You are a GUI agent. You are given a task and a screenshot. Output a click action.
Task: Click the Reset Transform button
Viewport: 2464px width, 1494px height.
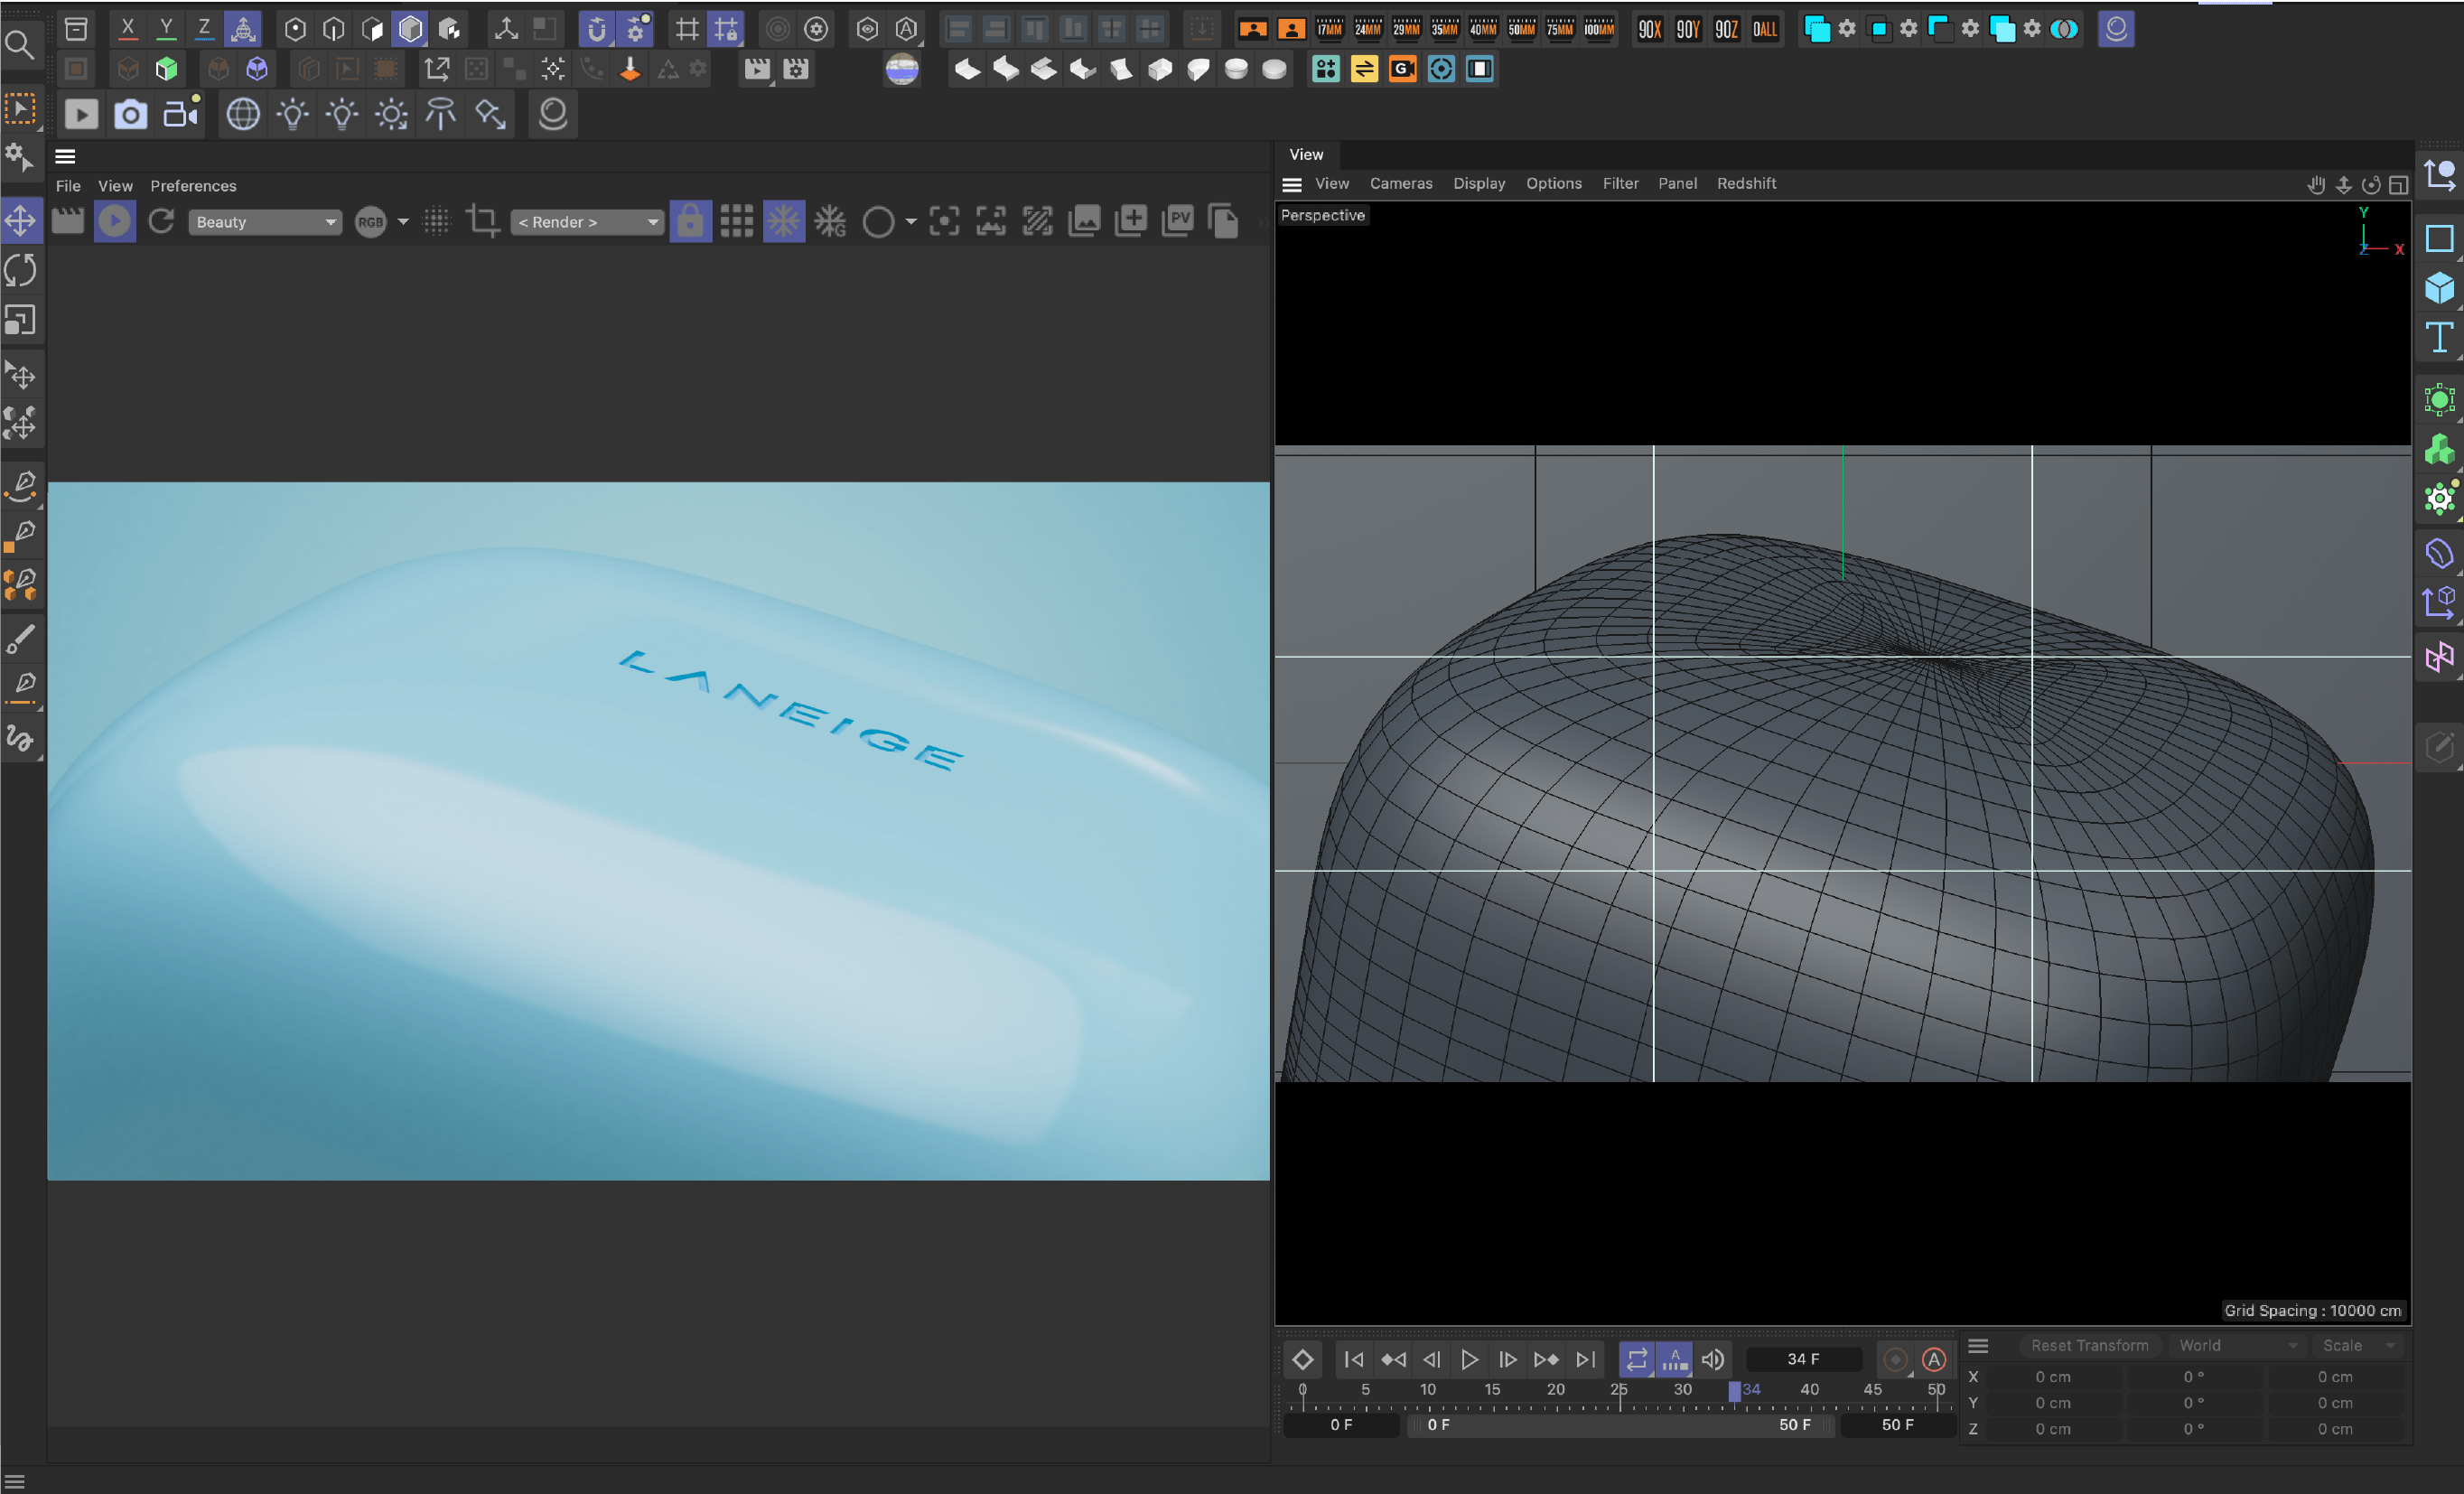click(x=2089, y=1345)
